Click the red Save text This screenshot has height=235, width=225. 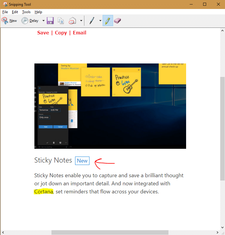[x=43, y=33]
